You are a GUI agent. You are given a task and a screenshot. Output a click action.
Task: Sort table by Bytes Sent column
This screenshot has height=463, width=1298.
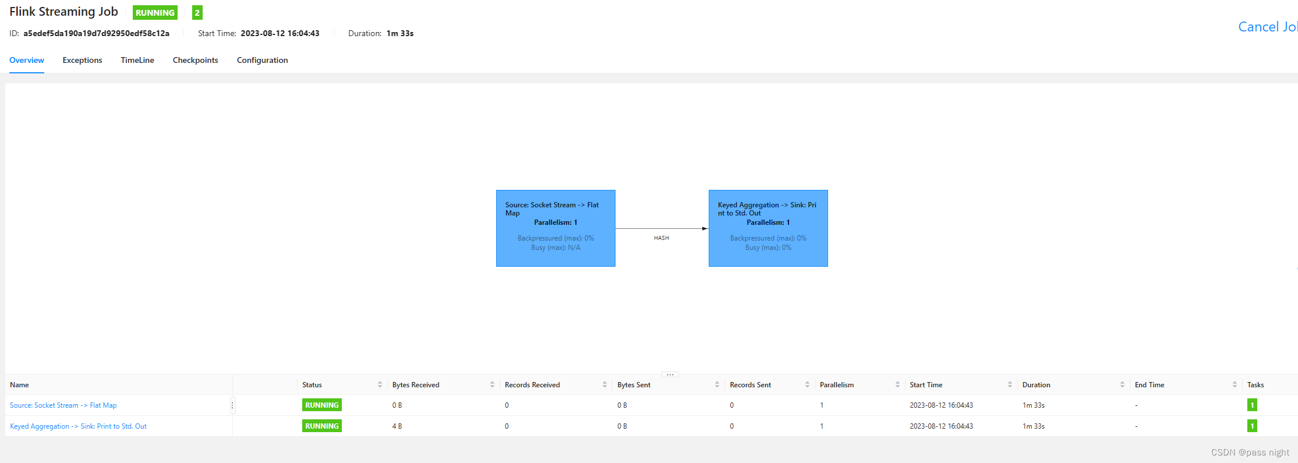[x=717, y=384]
